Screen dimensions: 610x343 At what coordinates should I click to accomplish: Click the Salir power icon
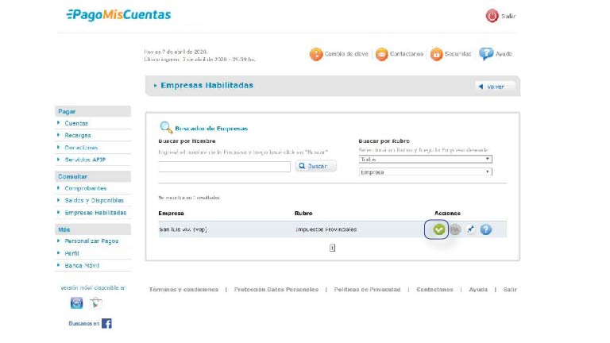tap(492, 16)
